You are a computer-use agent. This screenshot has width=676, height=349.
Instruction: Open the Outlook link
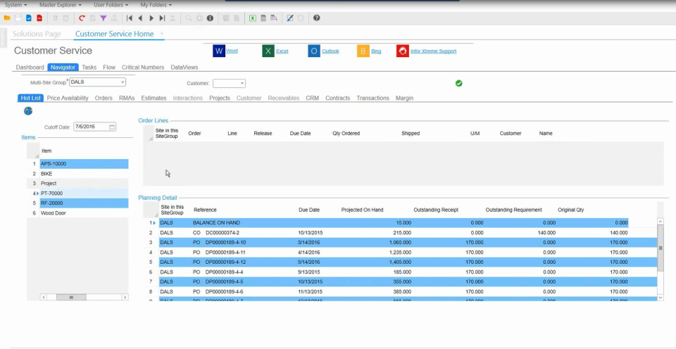tap(330, 51)
